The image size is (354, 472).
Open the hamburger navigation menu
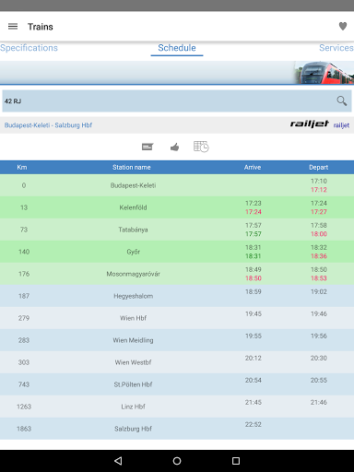(x=13, y=27)
